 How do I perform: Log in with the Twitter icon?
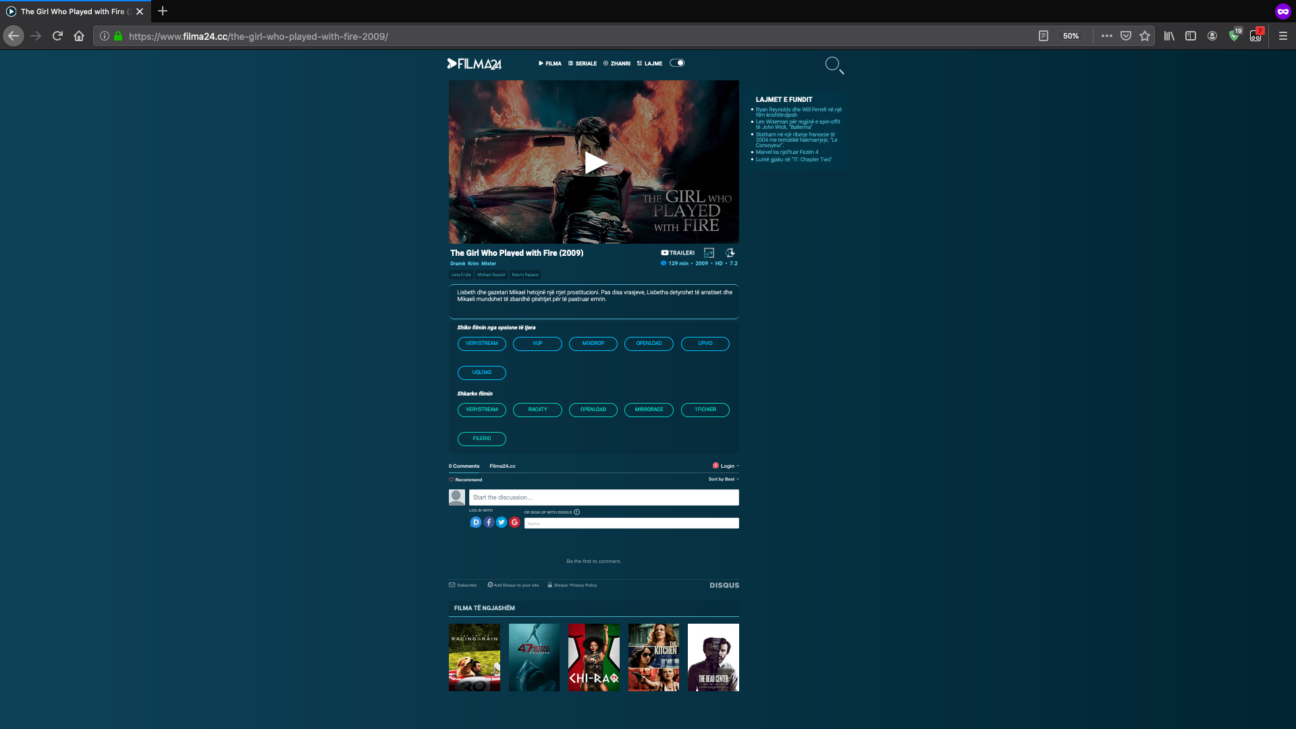(502, 522)
